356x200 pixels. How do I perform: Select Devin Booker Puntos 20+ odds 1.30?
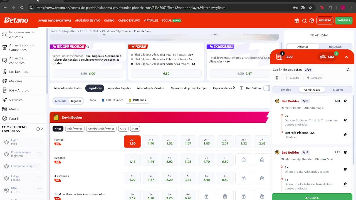tap(132, 142)
